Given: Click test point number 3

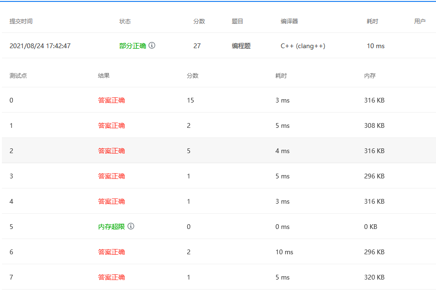Looking at the screenshot, I should pyautogui.click(x=11, y=176).
